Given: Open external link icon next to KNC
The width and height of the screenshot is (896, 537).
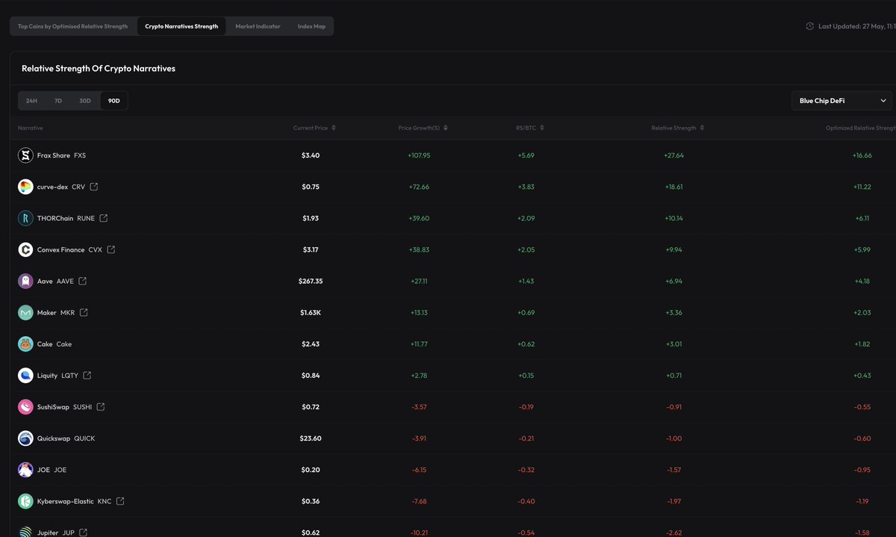Looking at the screenshot, I should (x=120, y=501).
